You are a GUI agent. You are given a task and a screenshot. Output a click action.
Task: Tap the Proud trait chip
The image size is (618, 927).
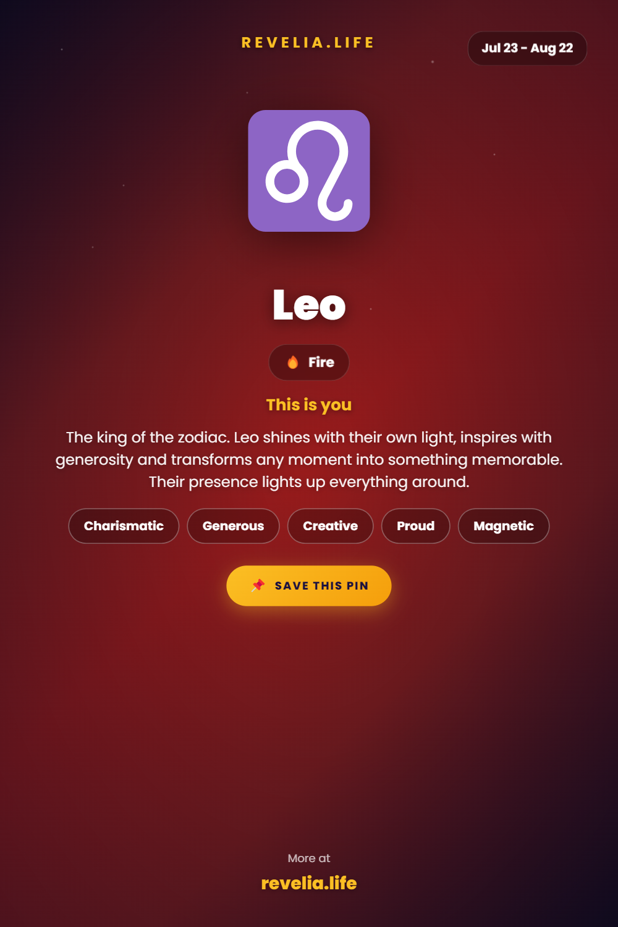click(x=415, y=526)
